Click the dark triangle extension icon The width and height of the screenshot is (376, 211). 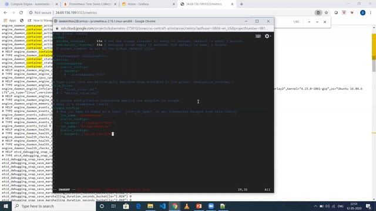coord(352,13)
